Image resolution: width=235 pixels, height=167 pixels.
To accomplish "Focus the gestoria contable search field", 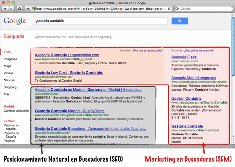I will pyautogui.click(x=100, y=21).
